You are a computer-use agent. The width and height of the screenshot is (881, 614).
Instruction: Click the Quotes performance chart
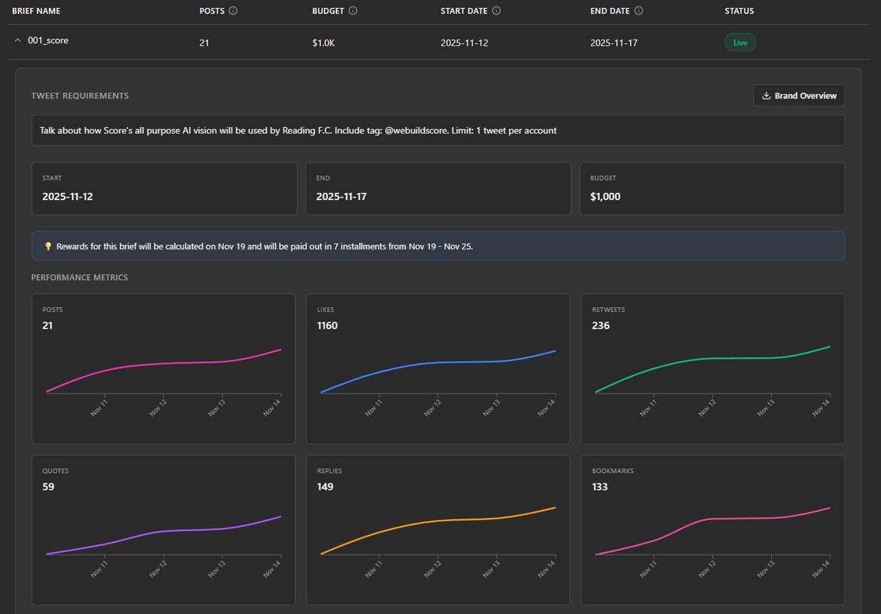tap(163, 528)
